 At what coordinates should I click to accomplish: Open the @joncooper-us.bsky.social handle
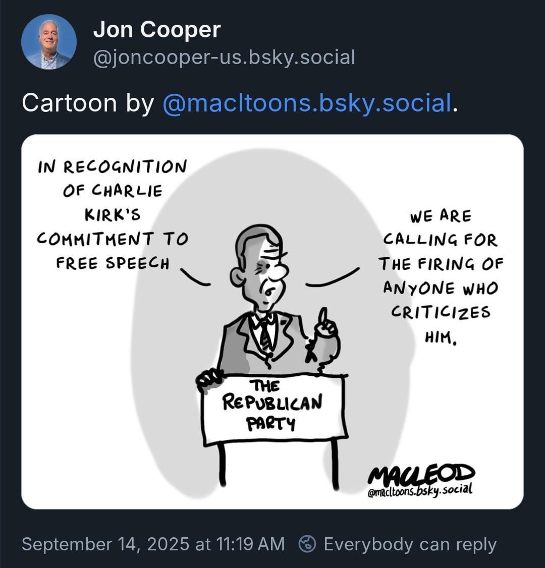(x=224, y=58)
